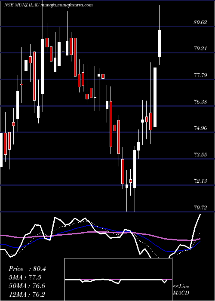The width and height of the screenshot is (215, 301).
Task: Click the 77.79 price axis label
Action: click(200, 75)
